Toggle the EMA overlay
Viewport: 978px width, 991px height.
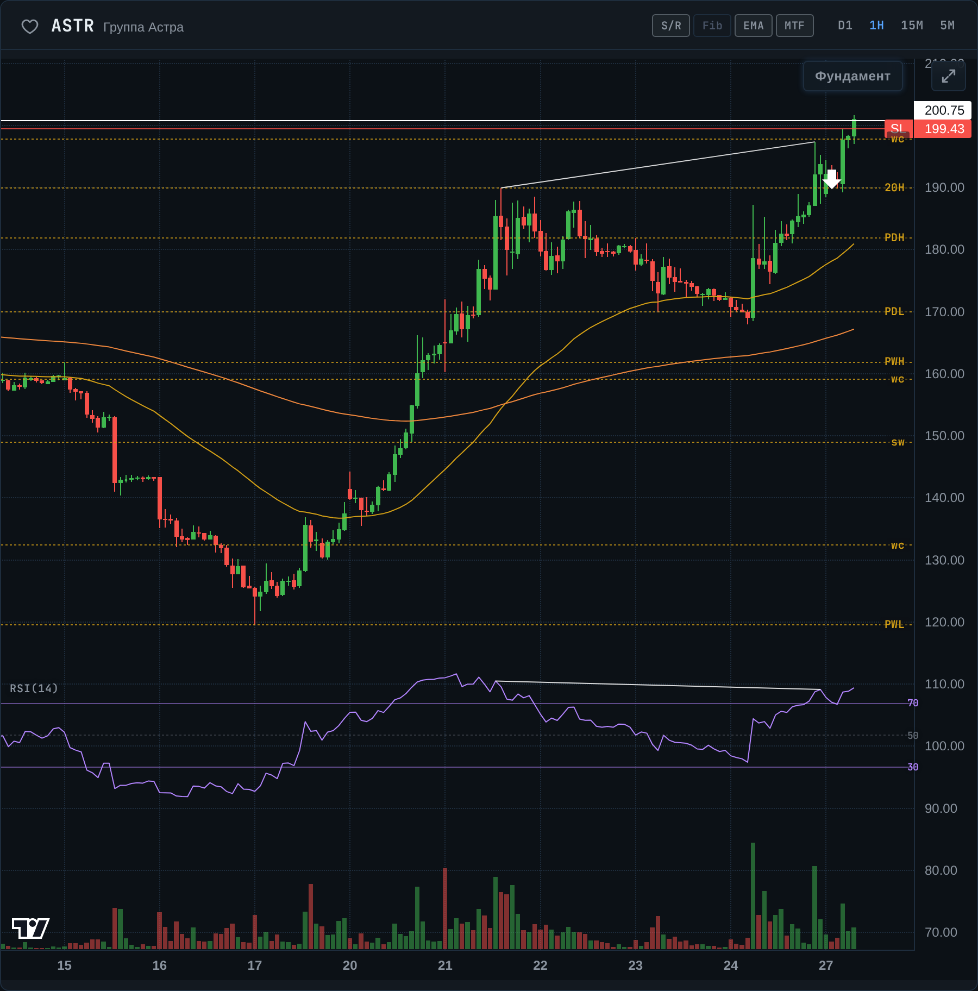pyautogui.click(x=754, y=26)
